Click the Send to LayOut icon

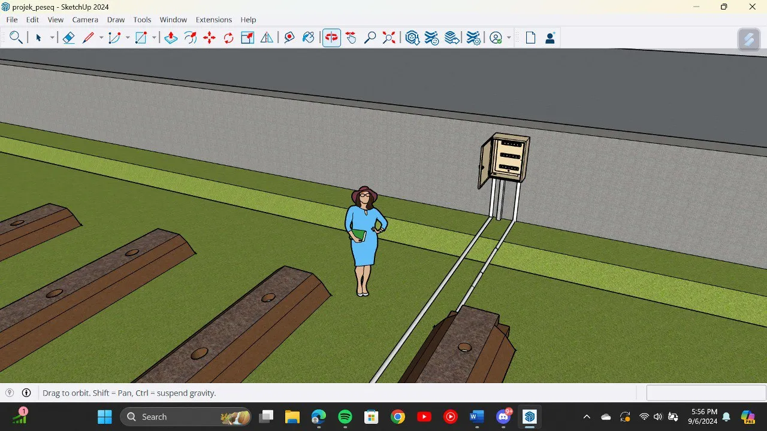452,38
